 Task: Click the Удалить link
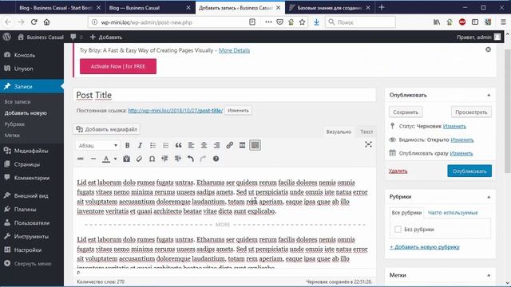[398, 171]
